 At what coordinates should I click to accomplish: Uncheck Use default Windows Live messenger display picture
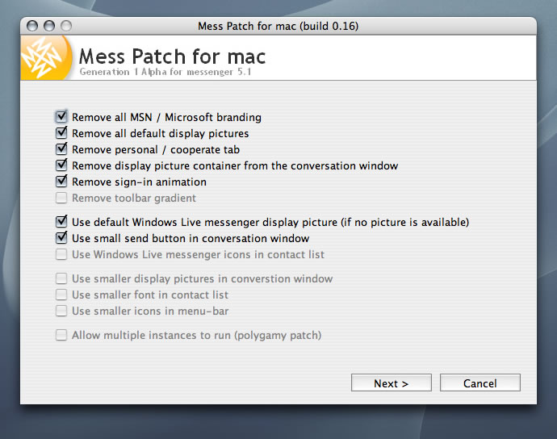pos(61,222)
